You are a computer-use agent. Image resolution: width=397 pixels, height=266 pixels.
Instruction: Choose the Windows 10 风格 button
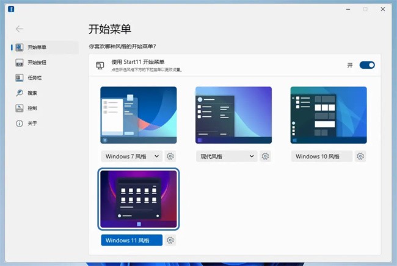pos(321,156)
